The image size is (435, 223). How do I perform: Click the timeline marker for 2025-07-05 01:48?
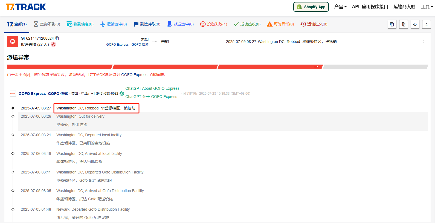(x=13, y=209)
